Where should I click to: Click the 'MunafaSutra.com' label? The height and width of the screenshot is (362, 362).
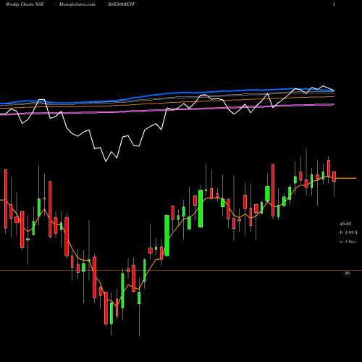[77, 4]
